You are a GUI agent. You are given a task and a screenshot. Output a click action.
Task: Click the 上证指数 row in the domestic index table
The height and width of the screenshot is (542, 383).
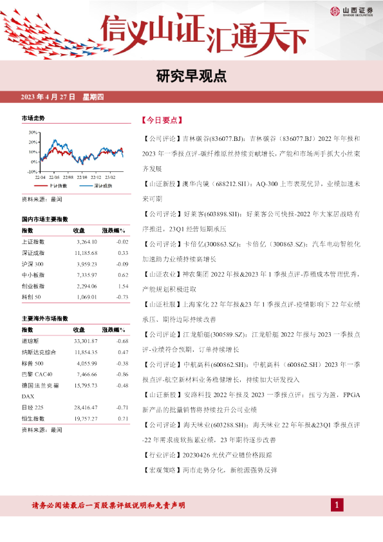point(75,241)
